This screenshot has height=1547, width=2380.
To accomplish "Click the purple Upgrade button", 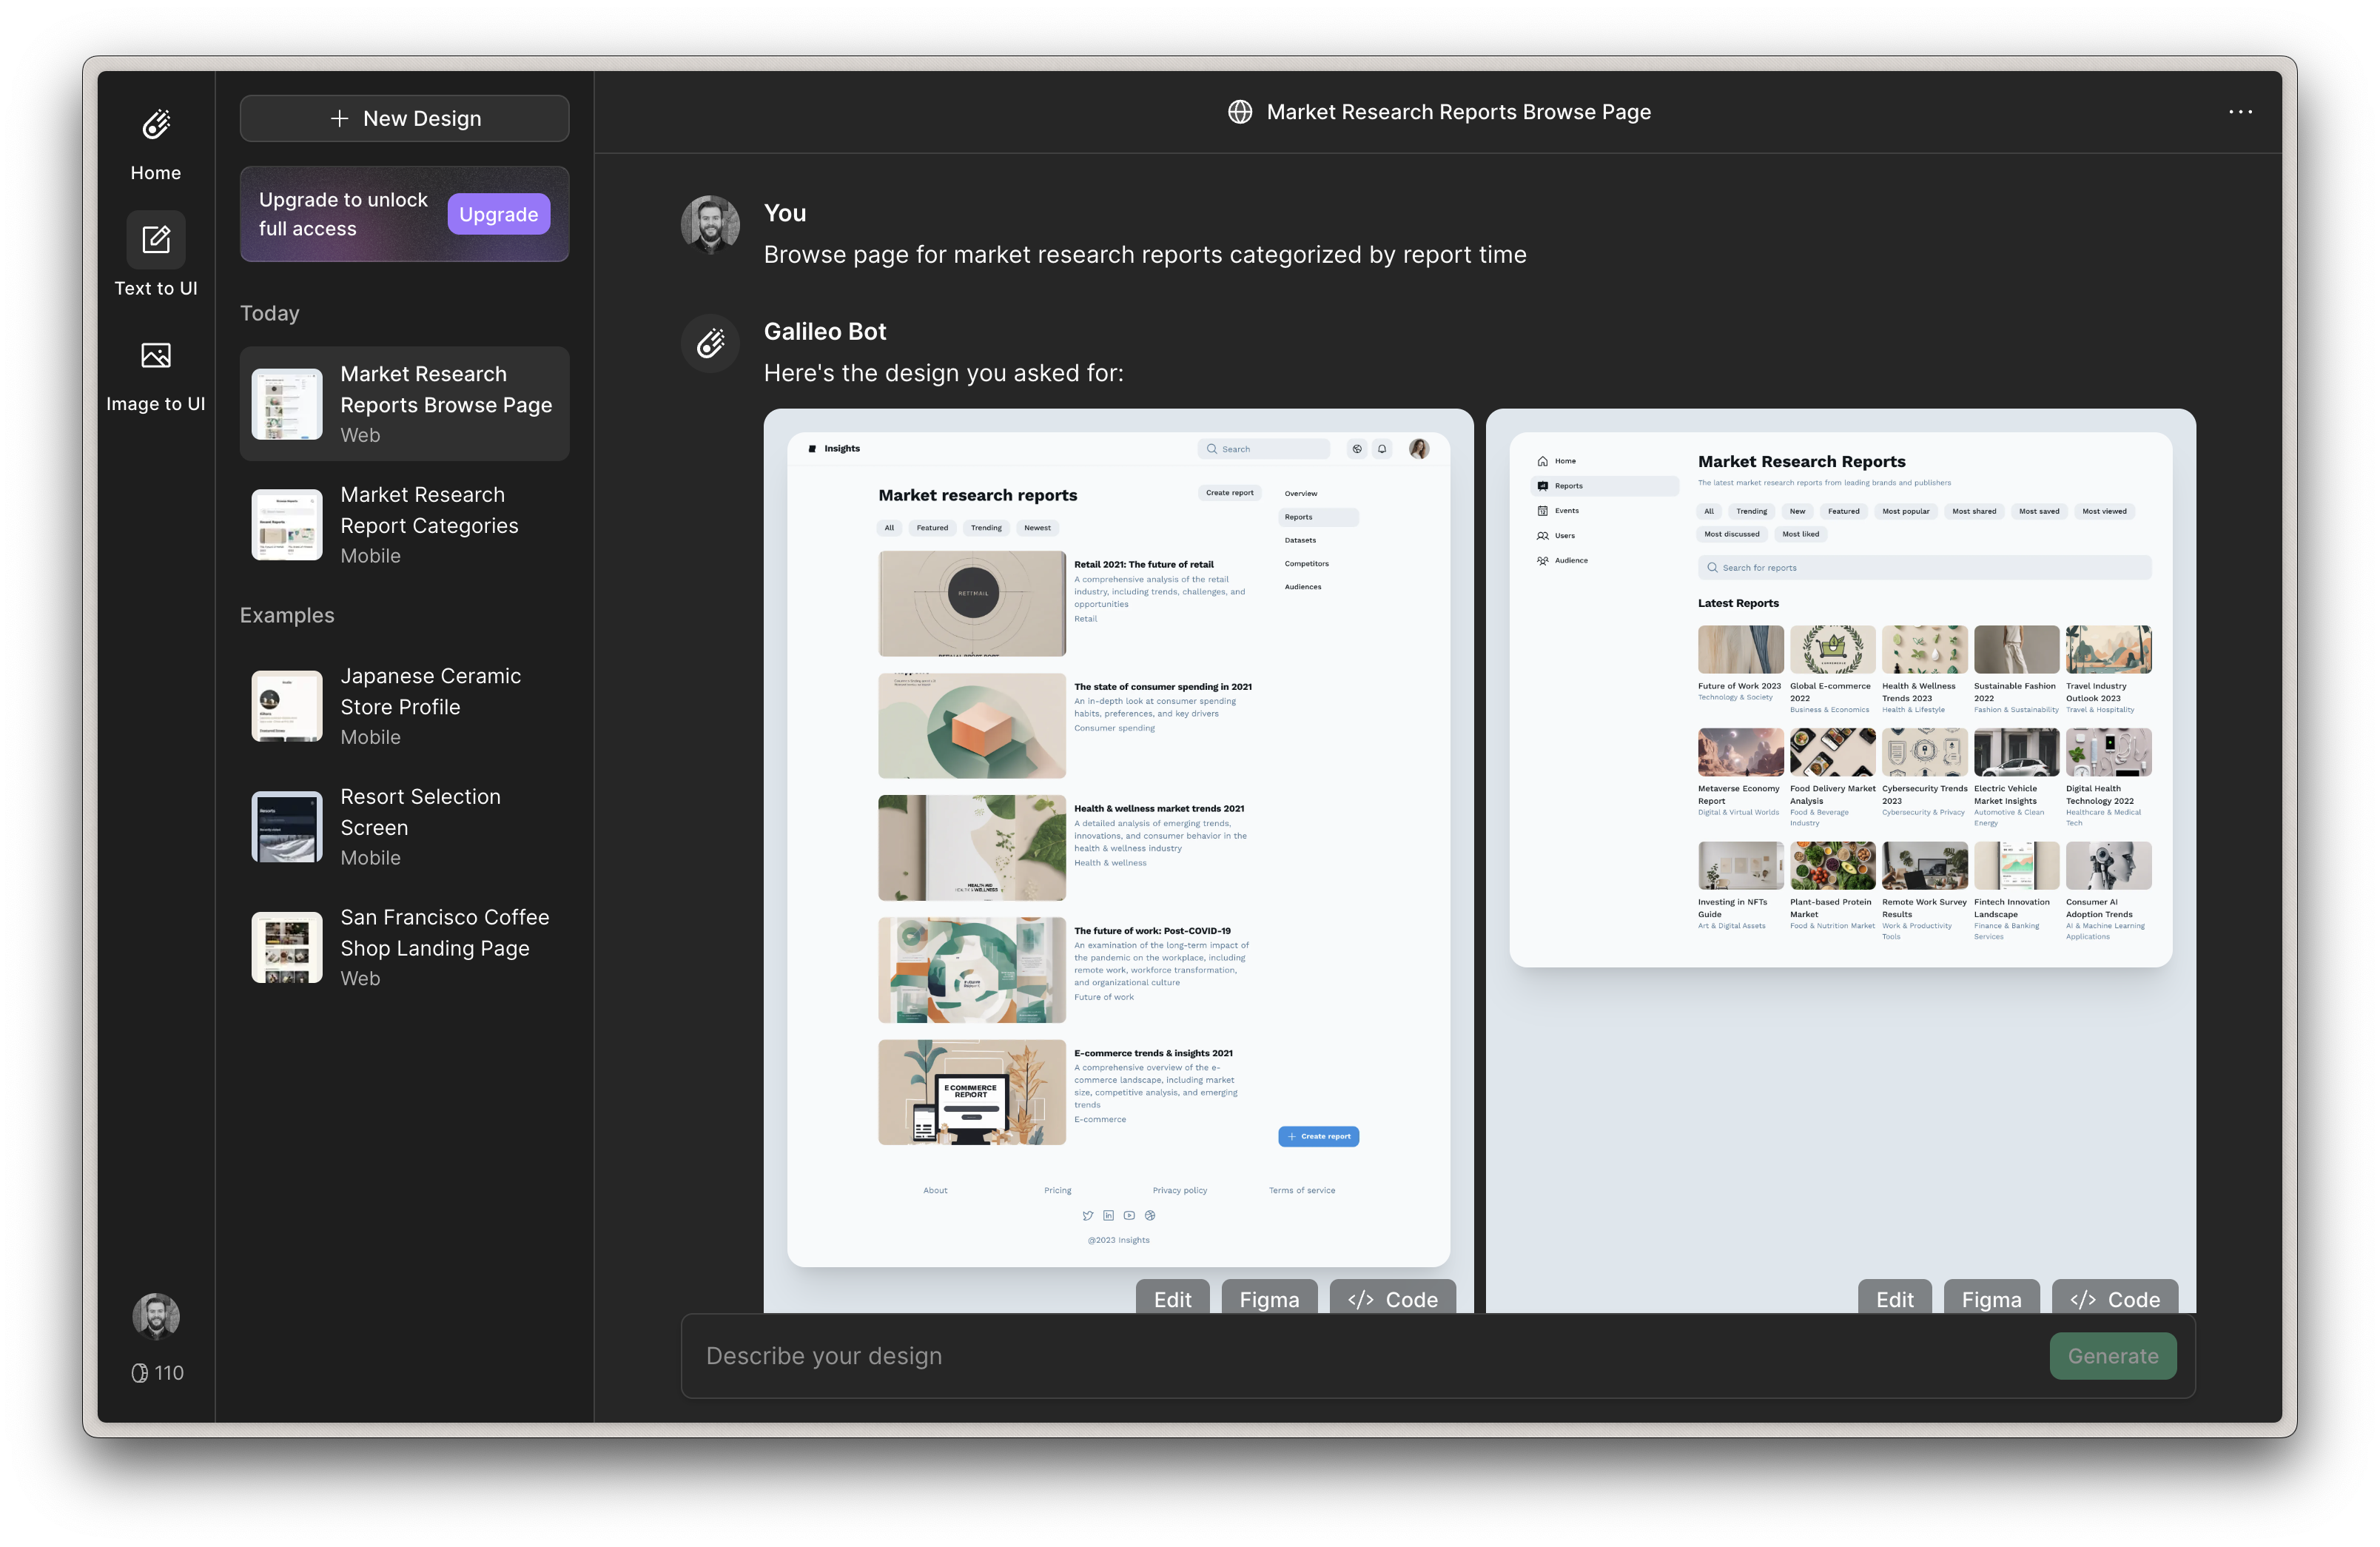I will [x=498, y=214].
